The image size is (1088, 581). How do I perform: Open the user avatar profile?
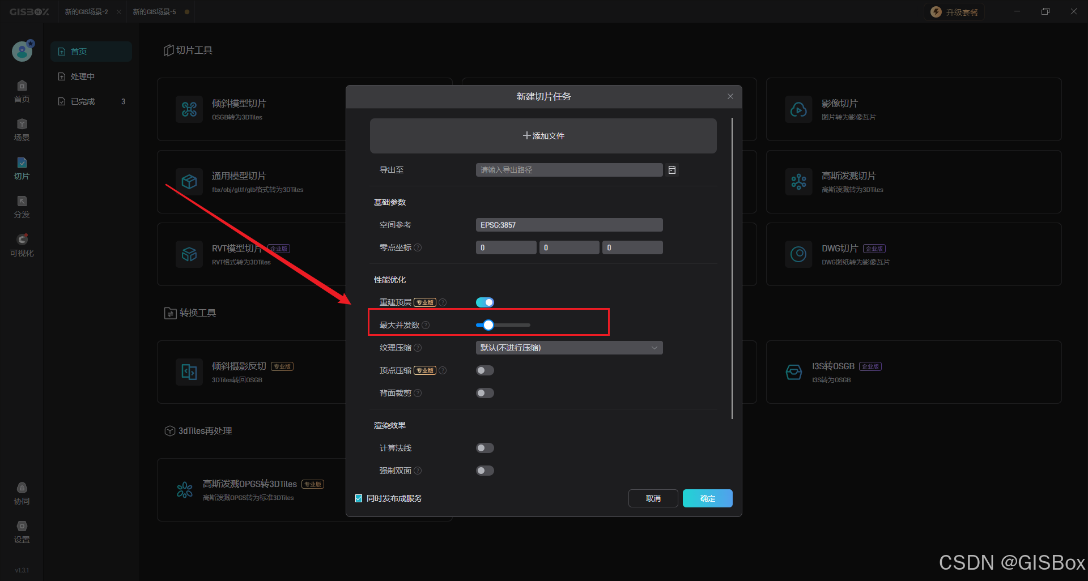(22, 52)
